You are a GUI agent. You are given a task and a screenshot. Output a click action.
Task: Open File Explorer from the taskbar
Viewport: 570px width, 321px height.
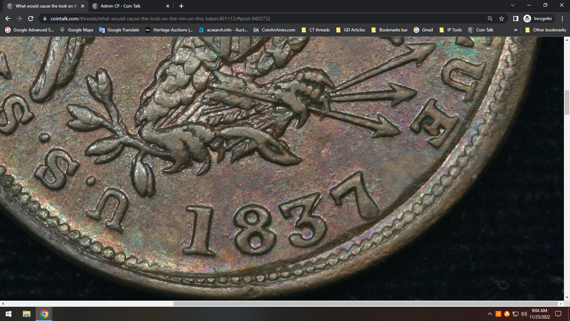coord(27,314)
